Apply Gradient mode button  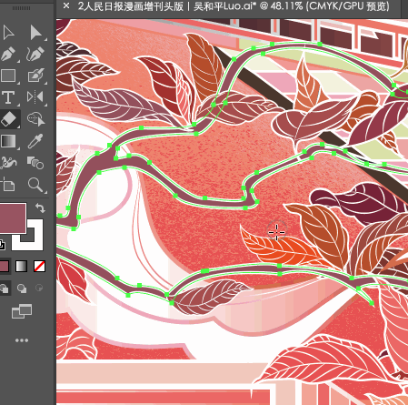21,267
